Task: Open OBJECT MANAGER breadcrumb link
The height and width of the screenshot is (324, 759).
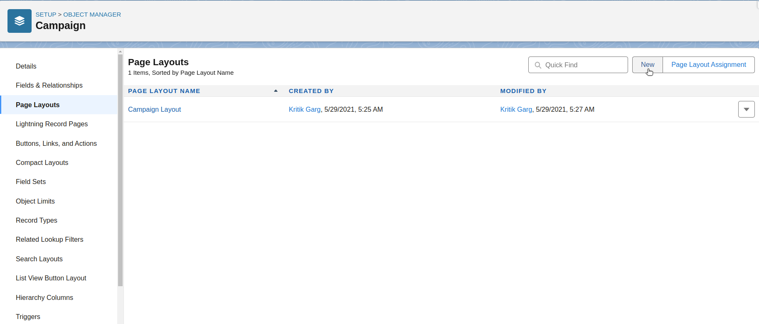Action: point(92,15)
